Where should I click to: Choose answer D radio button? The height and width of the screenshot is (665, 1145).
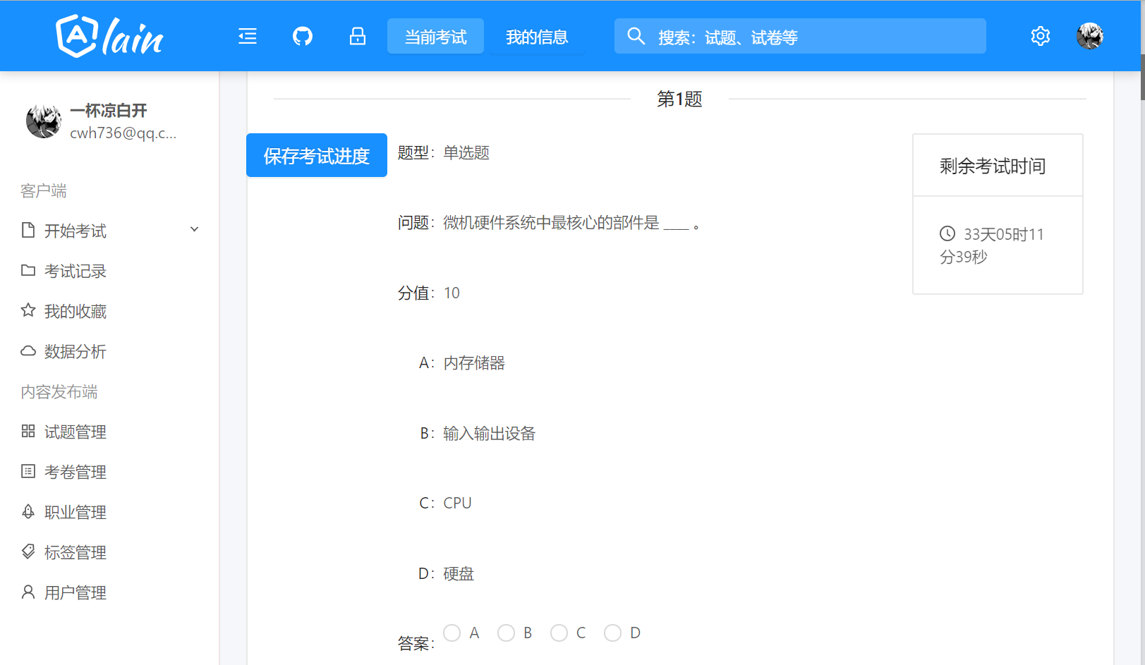612,633
